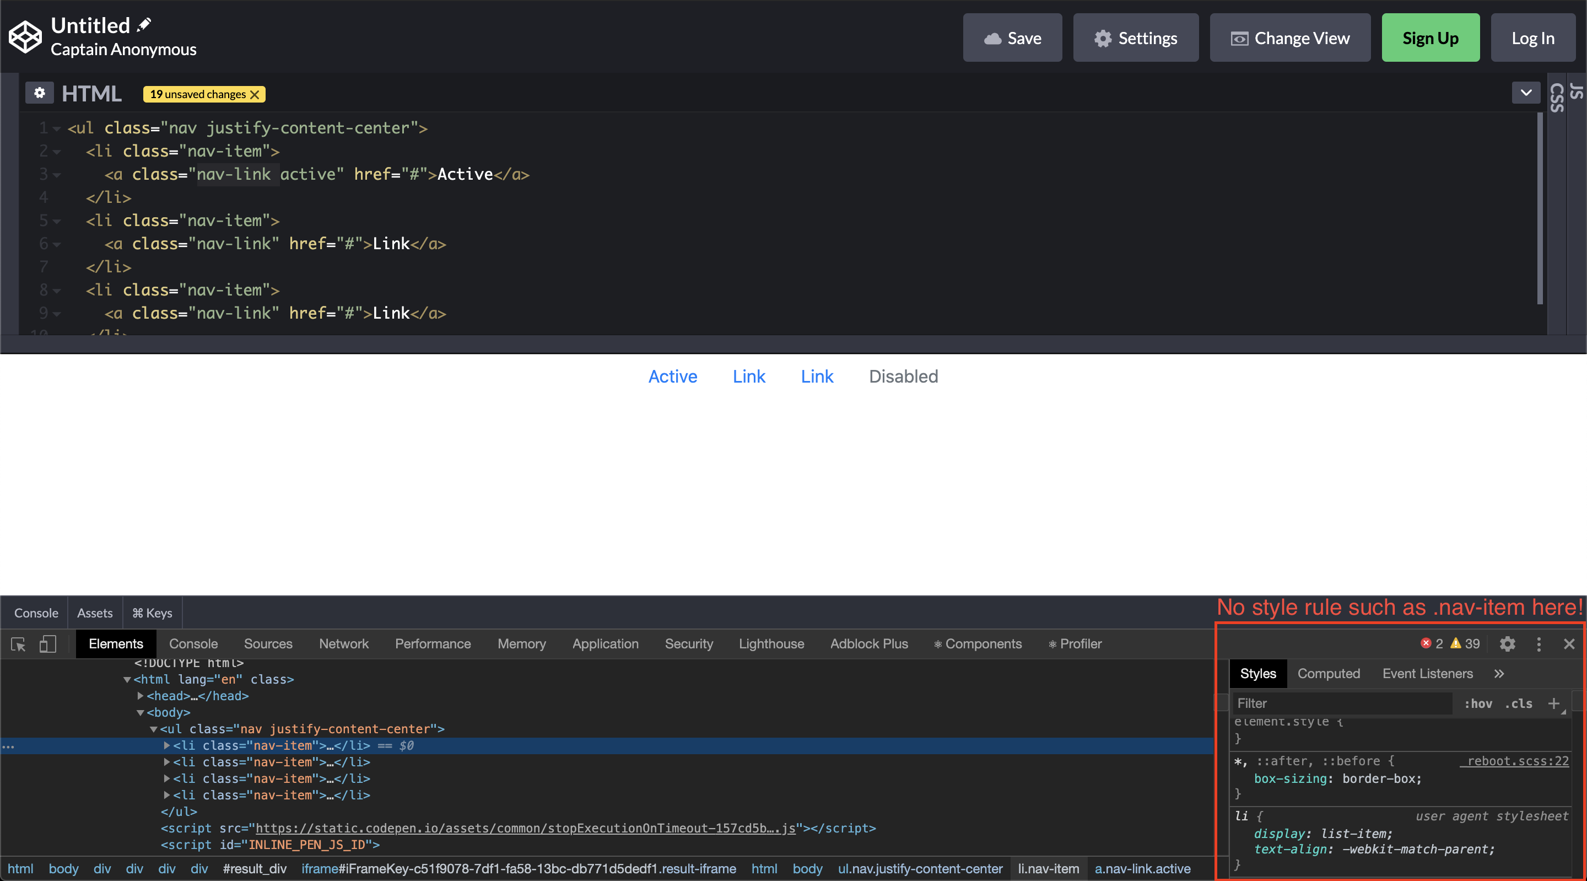This screenshot has height=881, width=1587.
Task: Click the second Link in preview
Action: pyautogui.click(x=817, y=376)
